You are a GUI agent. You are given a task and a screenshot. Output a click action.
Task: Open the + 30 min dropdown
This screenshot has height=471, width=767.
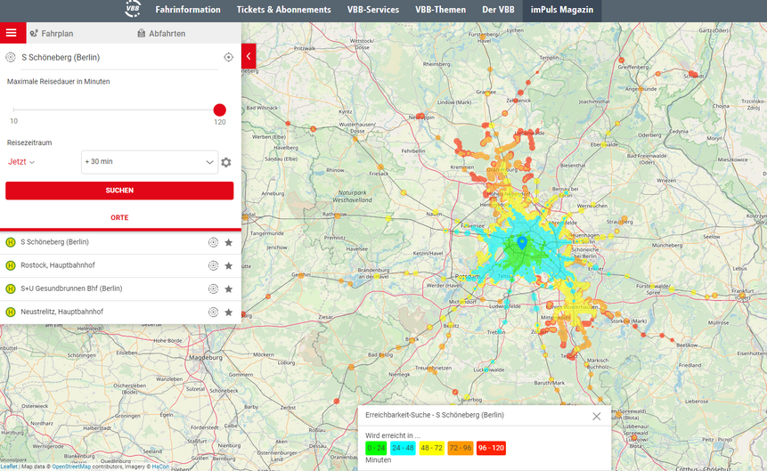point(149,162)
